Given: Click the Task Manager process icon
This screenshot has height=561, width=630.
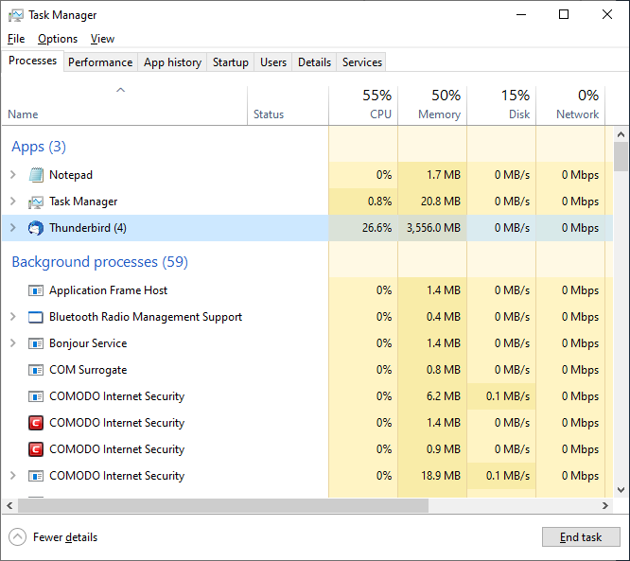Looking at the screenshot, I should 36,202.
